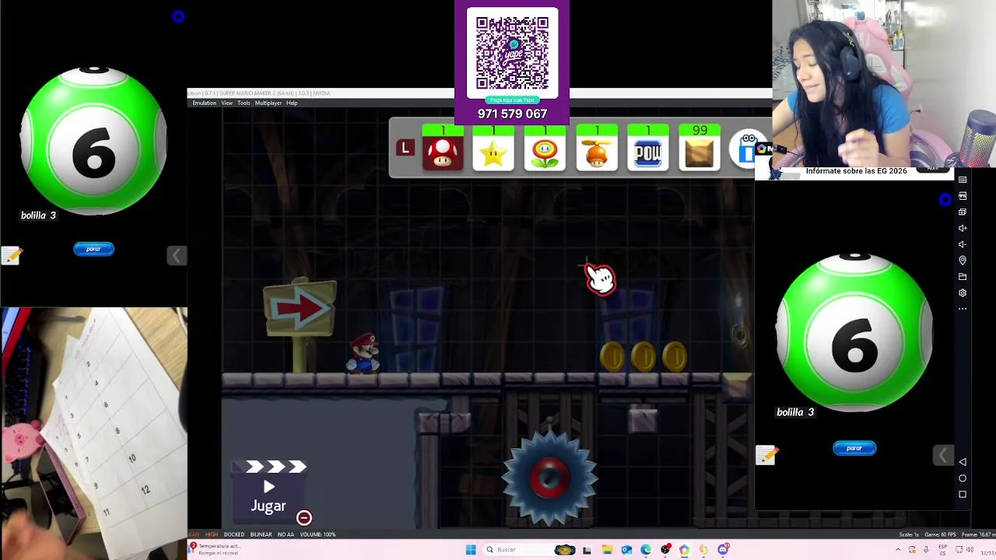The height and width of the screenshot is (560, 996).
Task: Click the right green number 6 ball
Action: 854,332
